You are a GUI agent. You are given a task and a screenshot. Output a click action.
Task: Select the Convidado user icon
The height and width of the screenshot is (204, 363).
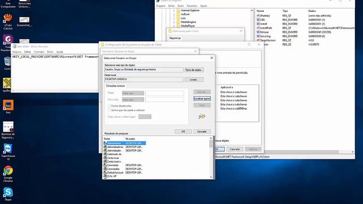pos(105,165)
